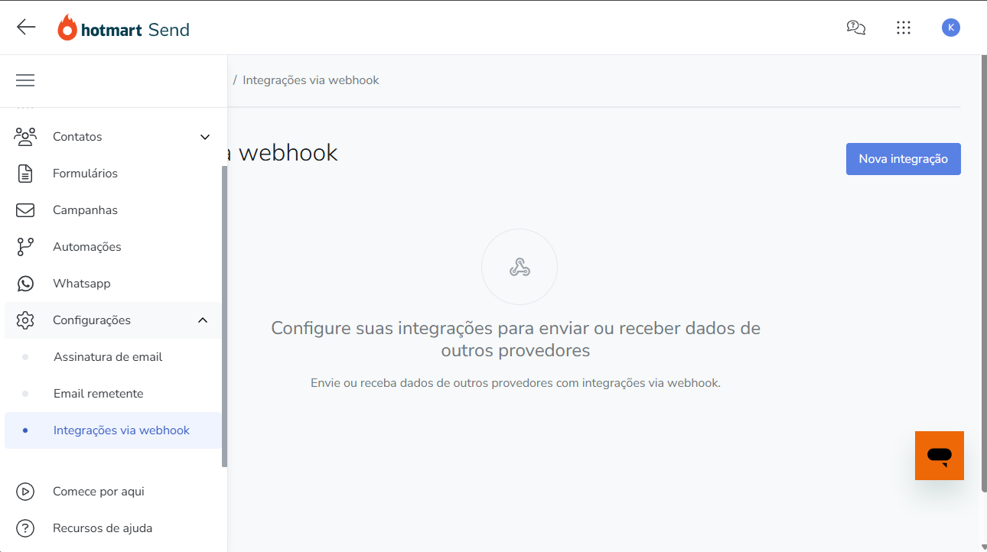Click the Automações branch icon
Screen dimensions: 987x552
25,247
